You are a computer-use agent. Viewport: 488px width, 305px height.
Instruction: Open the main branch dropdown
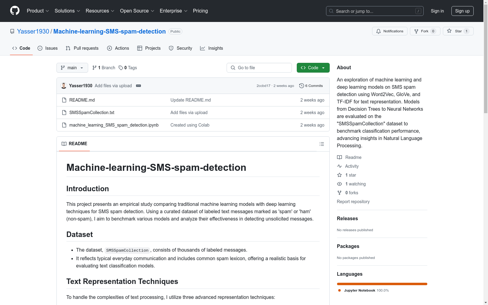[72, 68]
